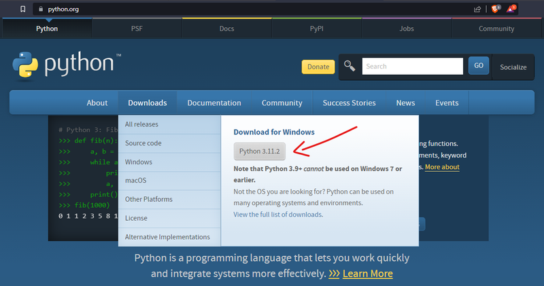Image resolution: width=544 pixels, height=286 pixels.
Task: Switch to the Jobs tab
Action: click(406, 29)
